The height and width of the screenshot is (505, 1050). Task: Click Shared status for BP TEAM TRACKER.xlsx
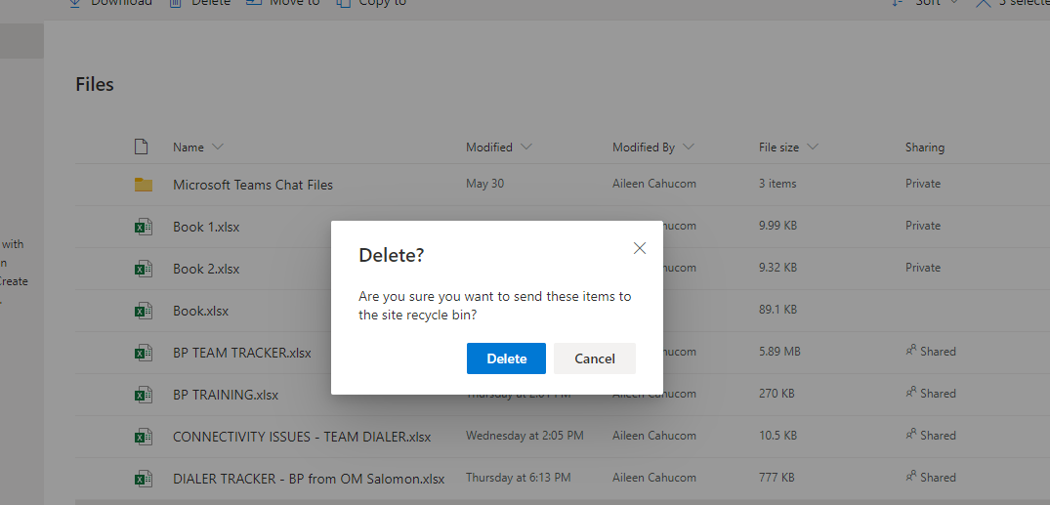tap(931, 351)
